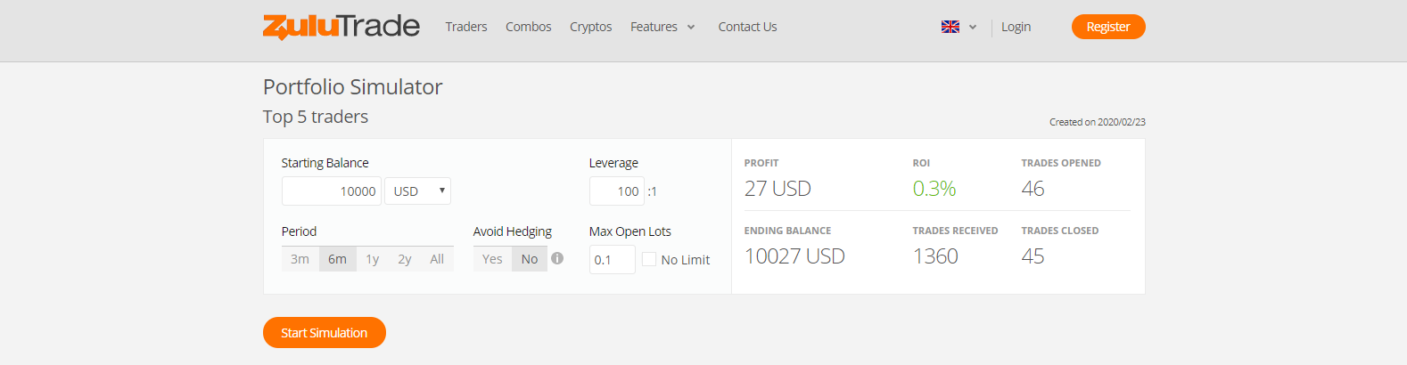Select the All period option
Screen dimensions: 1407x365
(x=437, y=259)
